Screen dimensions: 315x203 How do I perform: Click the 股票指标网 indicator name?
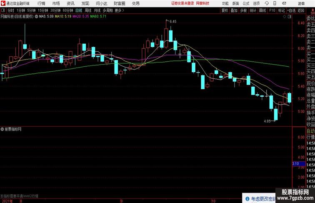pos(13,129)
